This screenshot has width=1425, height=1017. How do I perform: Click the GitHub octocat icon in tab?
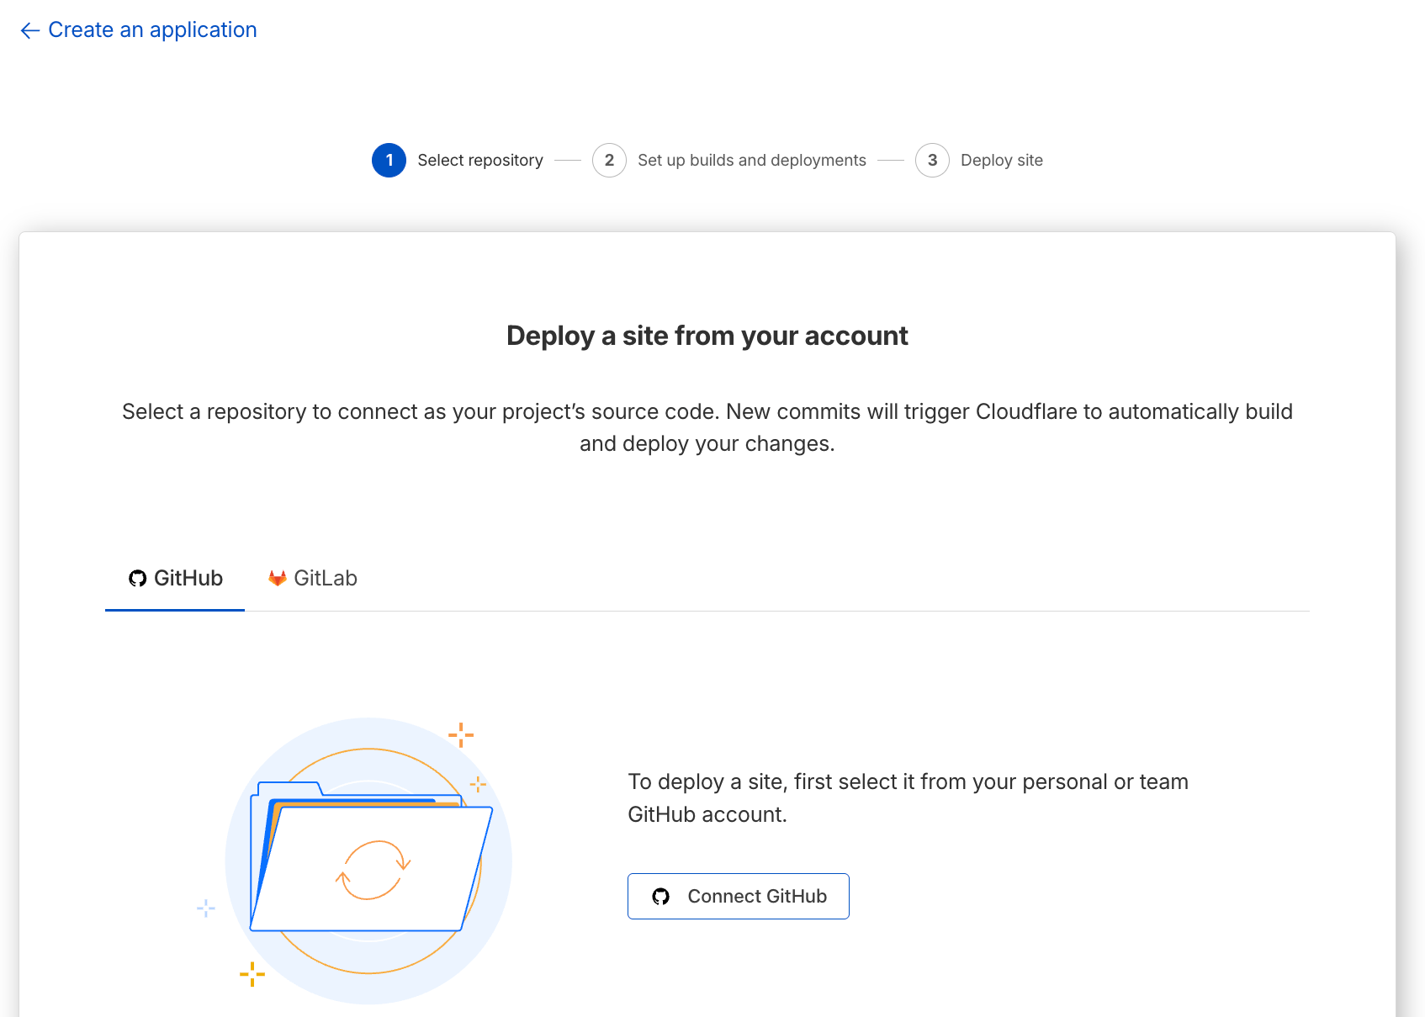pos(137,579)
